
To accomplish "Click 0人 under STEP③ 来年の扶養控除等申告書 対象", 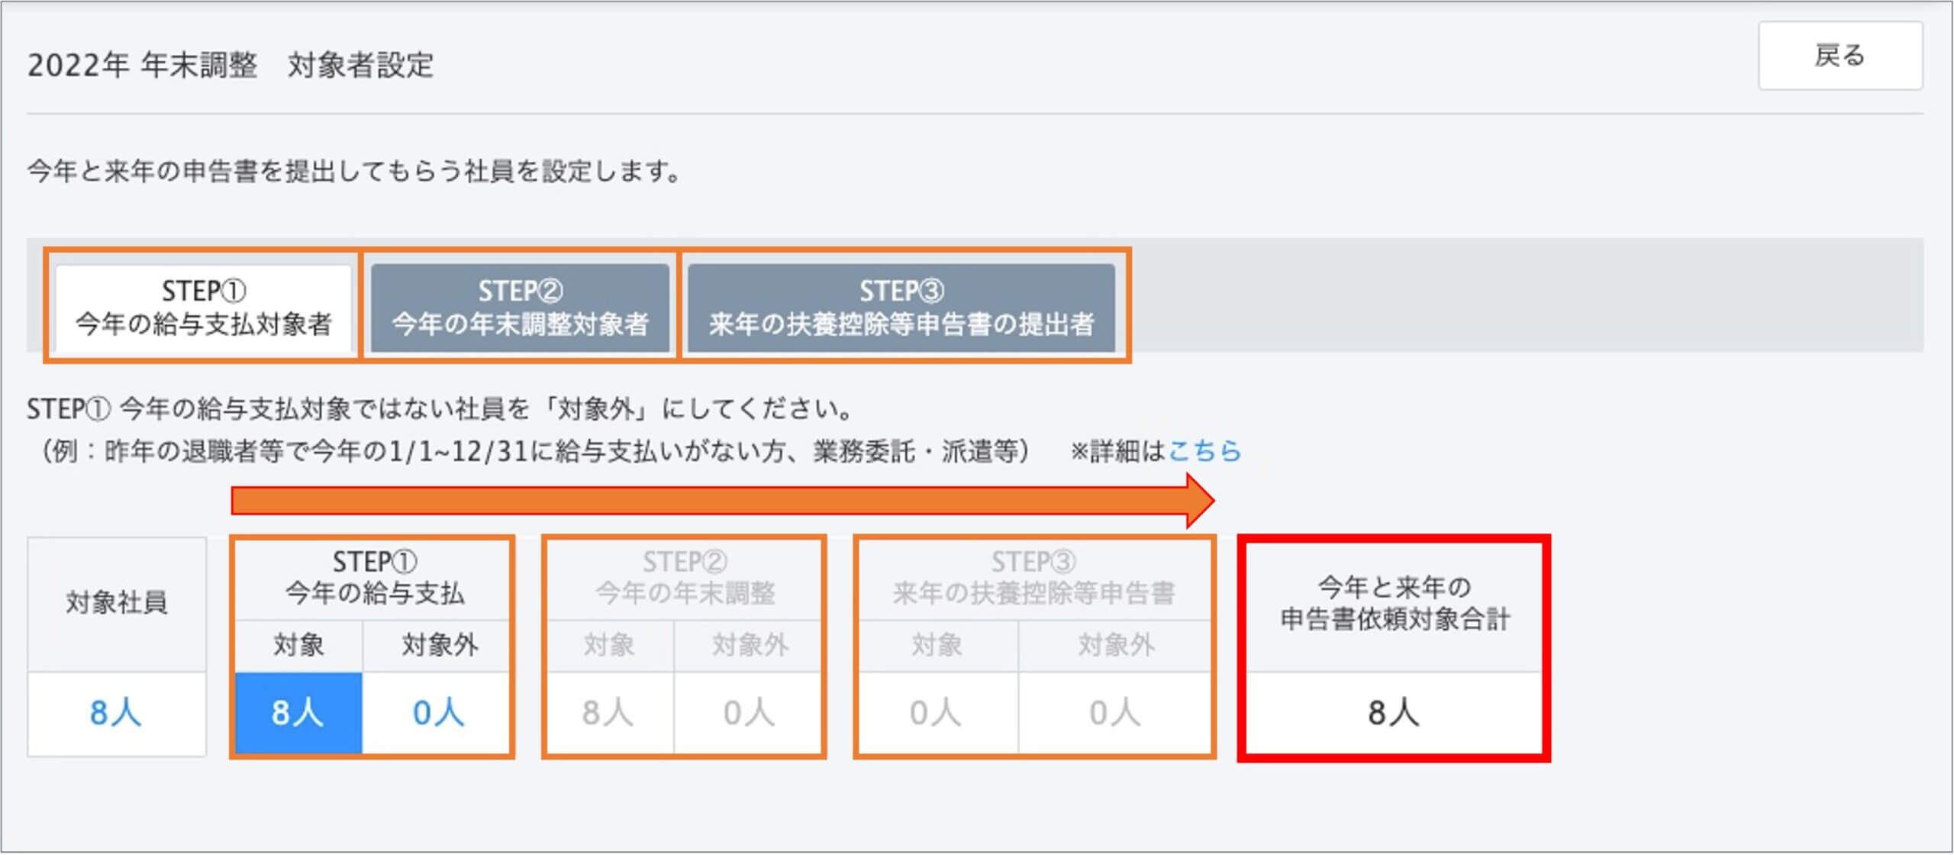I will coord(936,713).
